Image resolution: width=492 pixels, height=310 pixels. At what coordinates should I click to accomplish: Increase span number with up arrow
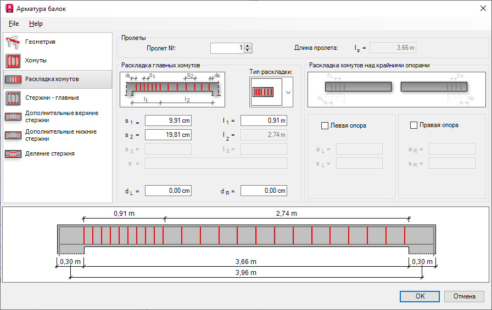click(248, 45)
